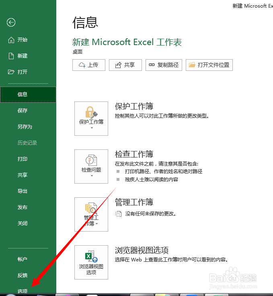This screenshot has height=296, width=273.
Task: Open the 共享 sidebar page
Action: (23, 175)
